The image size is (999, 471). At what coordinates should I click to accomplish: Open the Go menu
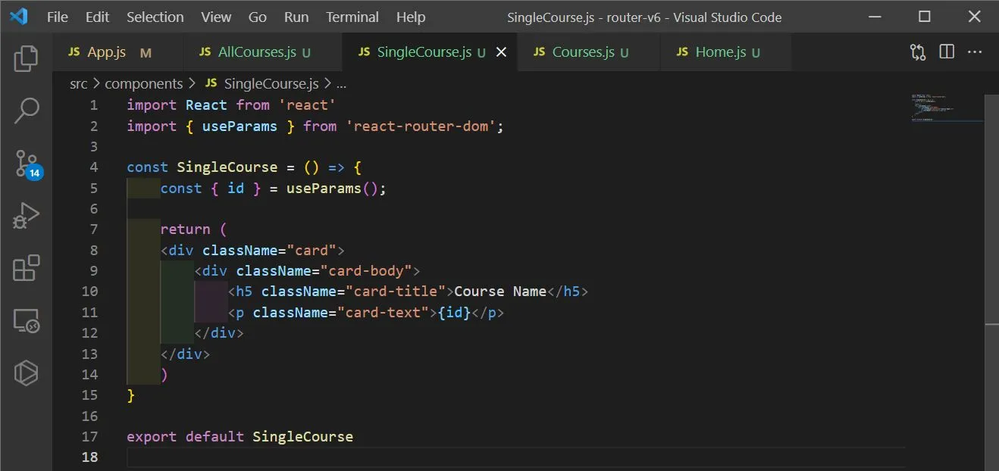(258, 17)
